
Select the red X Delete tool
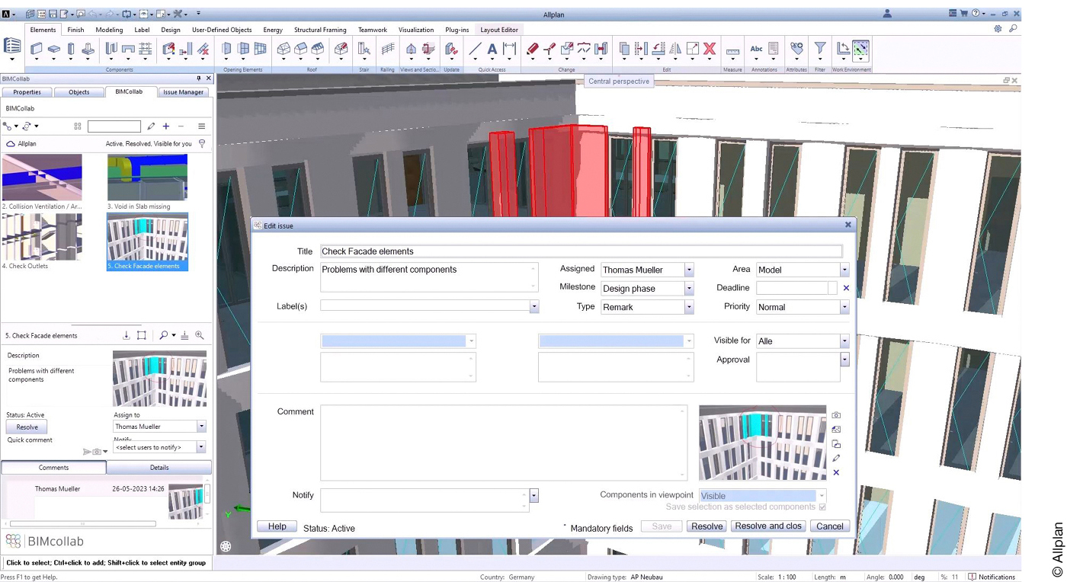click(710, 50)
